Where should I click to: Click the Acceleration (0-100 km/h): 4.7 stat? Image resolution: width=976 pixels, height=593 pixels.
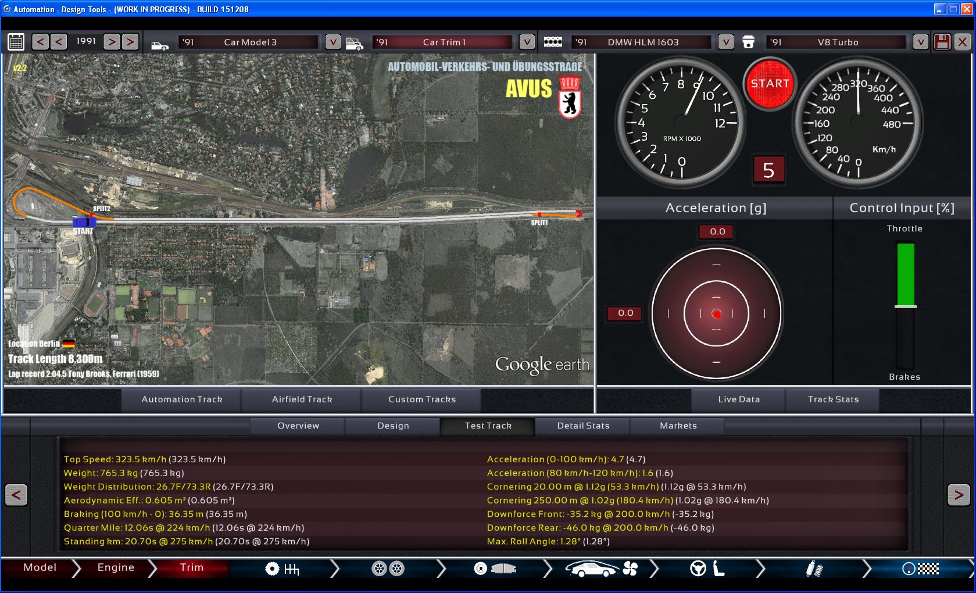[x=566, y=459]
